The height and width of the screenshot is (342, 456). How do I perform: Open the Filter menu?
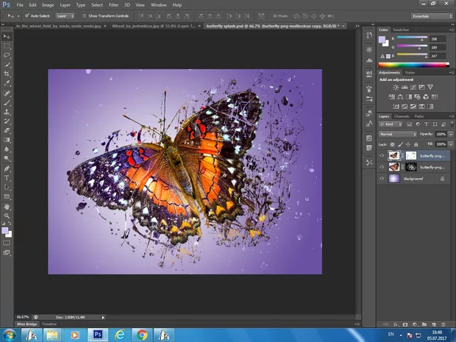click(113, 4)
